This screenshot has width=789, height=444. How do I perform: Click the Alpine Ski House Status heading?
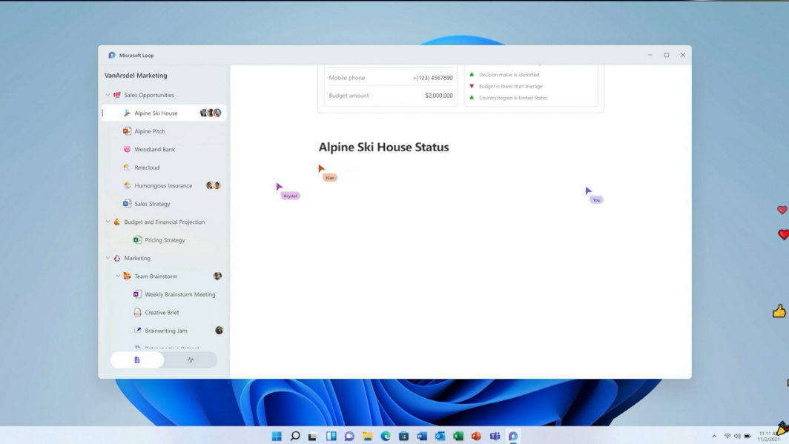383,147
